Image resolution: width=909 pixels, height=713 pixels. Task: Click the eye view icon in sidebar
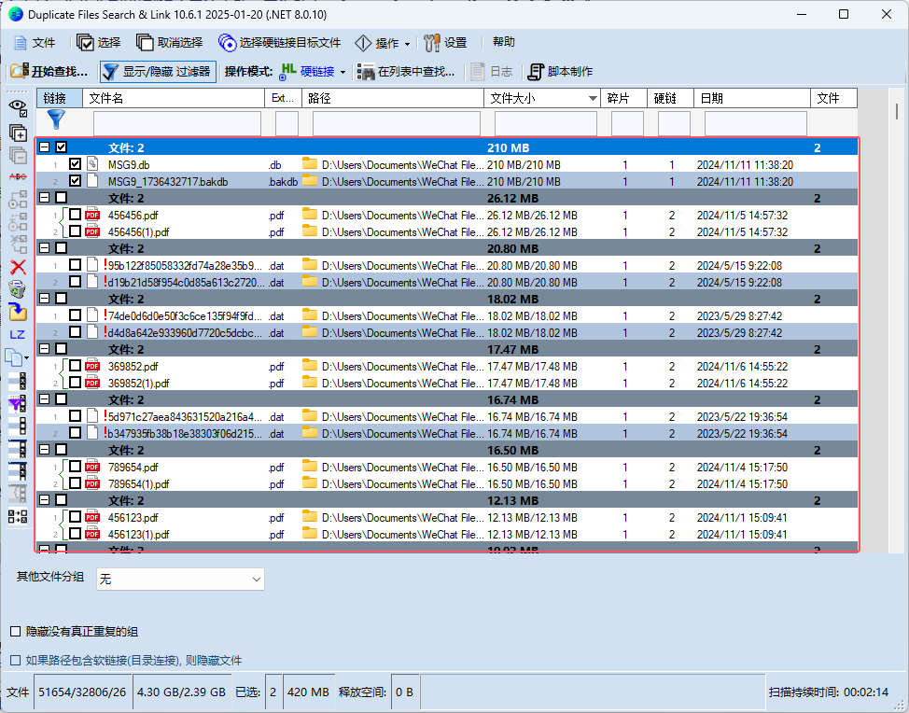pyautogui.click(x=18, y=107)
